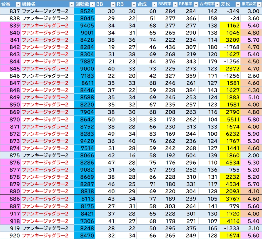Select estimated setting 2.10 cell
The height and width of the screenshot is (239, 262).
(x=251, y=228)
